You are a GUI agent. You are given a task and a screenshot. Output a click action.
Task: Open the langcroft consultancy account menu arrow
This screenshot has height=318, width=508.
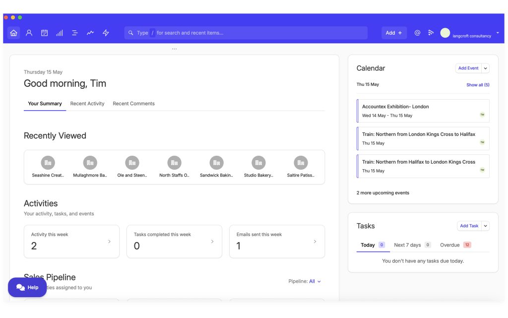coord(498,33)
